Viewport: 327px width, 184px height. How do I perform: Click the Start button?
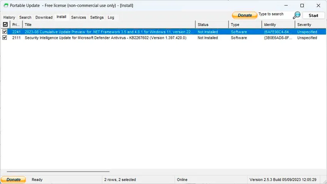tap(314, 16)
